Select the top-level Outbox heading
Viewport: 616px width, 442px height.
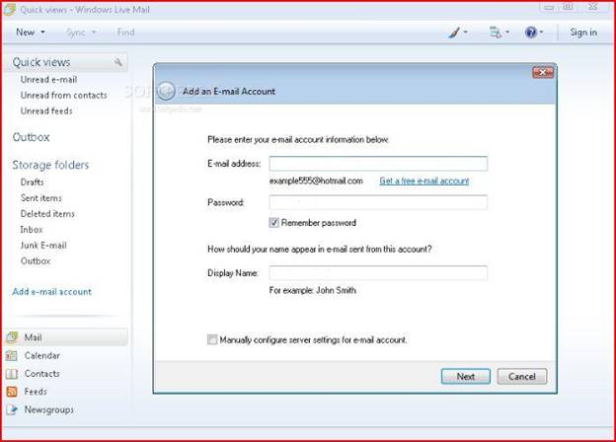point(31,137)
